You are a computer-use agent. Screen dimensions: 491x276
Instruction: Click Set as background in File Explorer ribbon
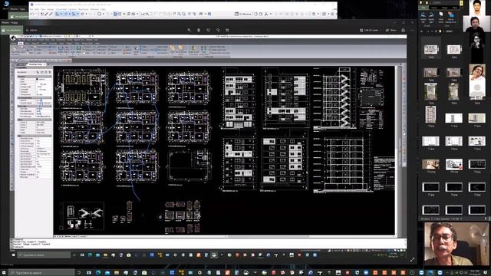pyautogui.click(x=450, y=18)
